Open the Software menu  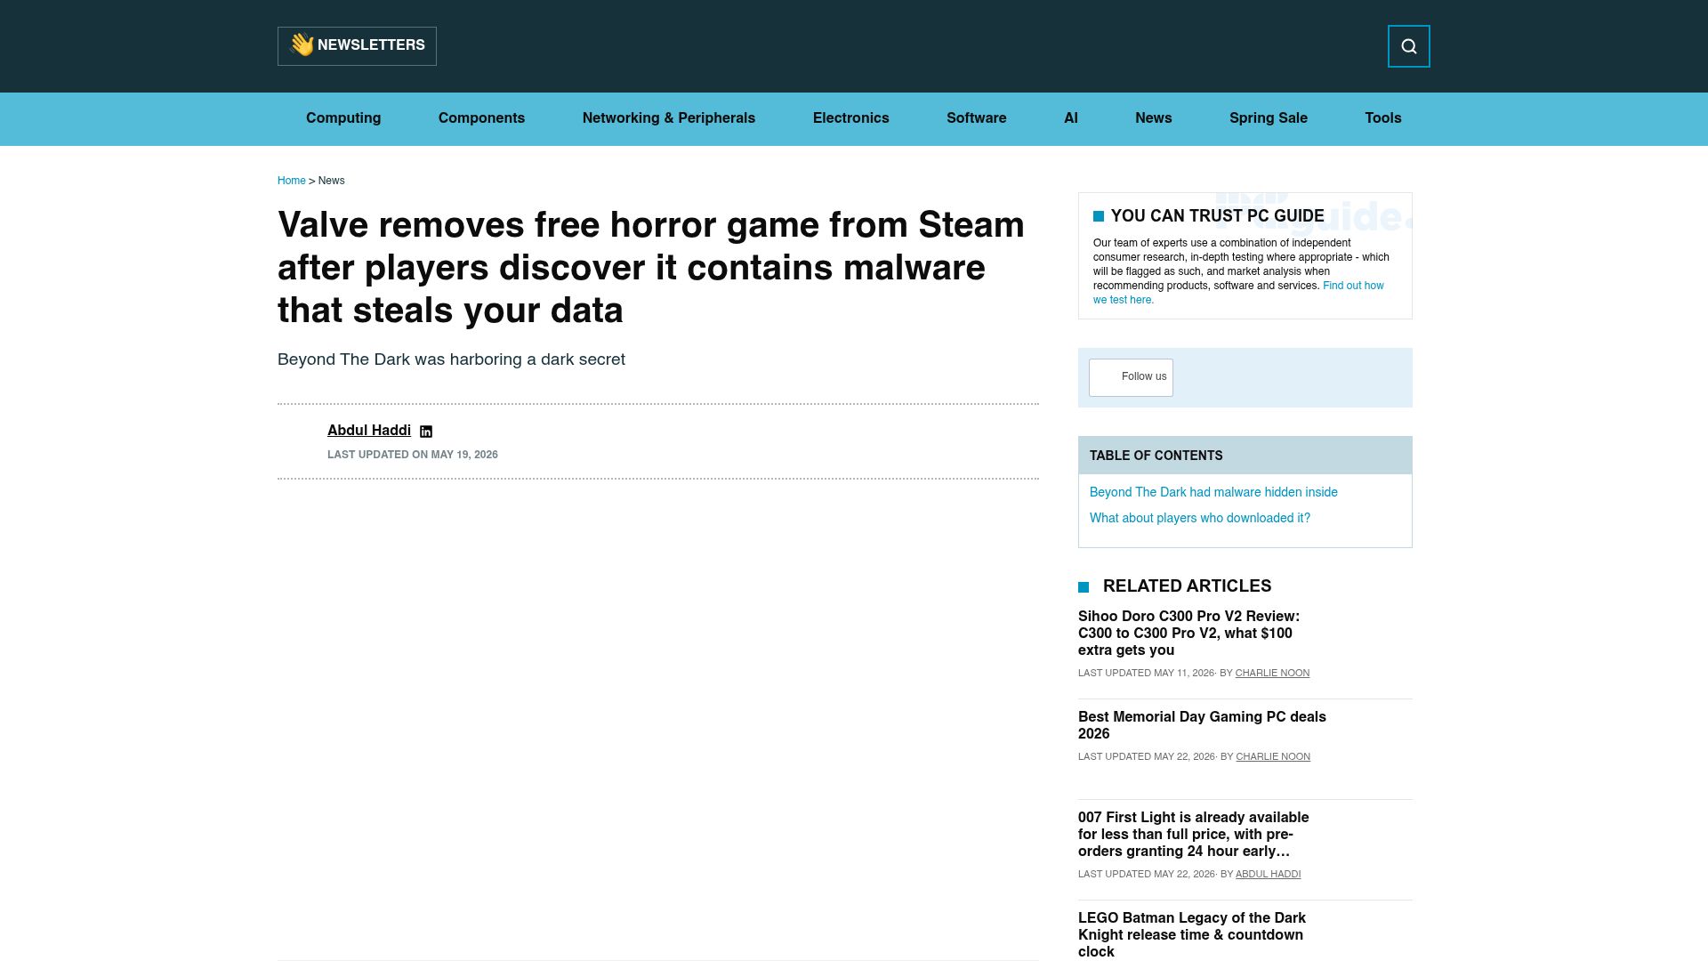click(977, 118)
